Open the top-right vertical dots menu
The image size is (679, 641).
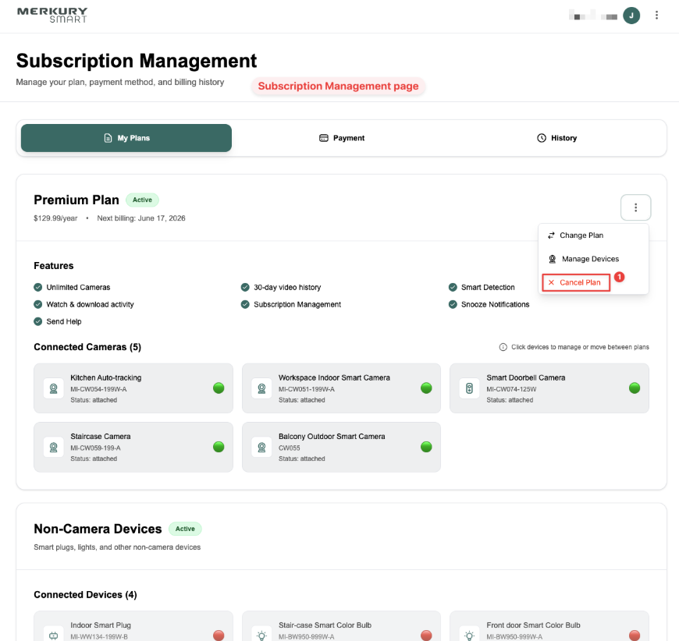click(x=657, y=16)
